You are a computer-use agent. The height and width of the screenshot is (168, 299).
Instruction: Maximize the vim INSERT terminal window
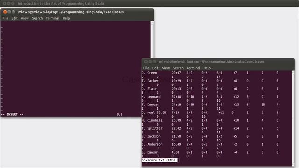click(14, 12)
